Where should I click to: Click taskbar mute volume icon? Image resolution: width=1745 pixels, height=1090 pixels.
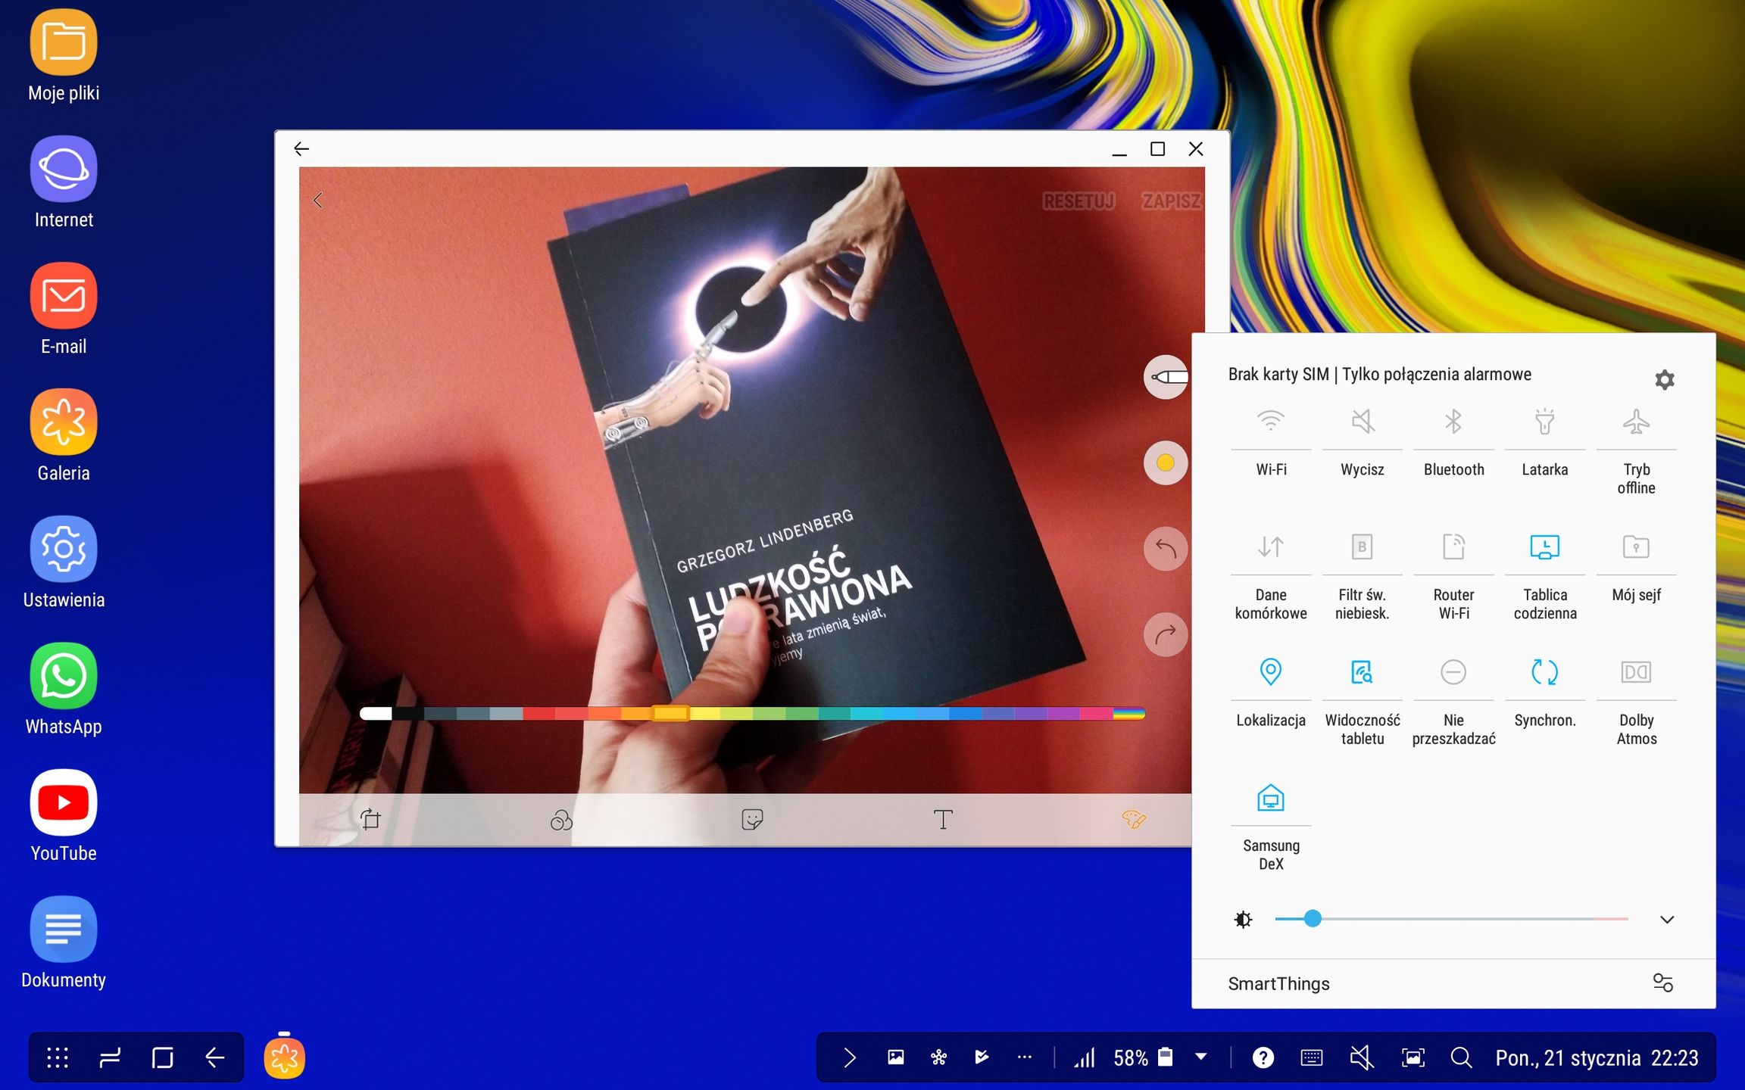point(1362,1057)
